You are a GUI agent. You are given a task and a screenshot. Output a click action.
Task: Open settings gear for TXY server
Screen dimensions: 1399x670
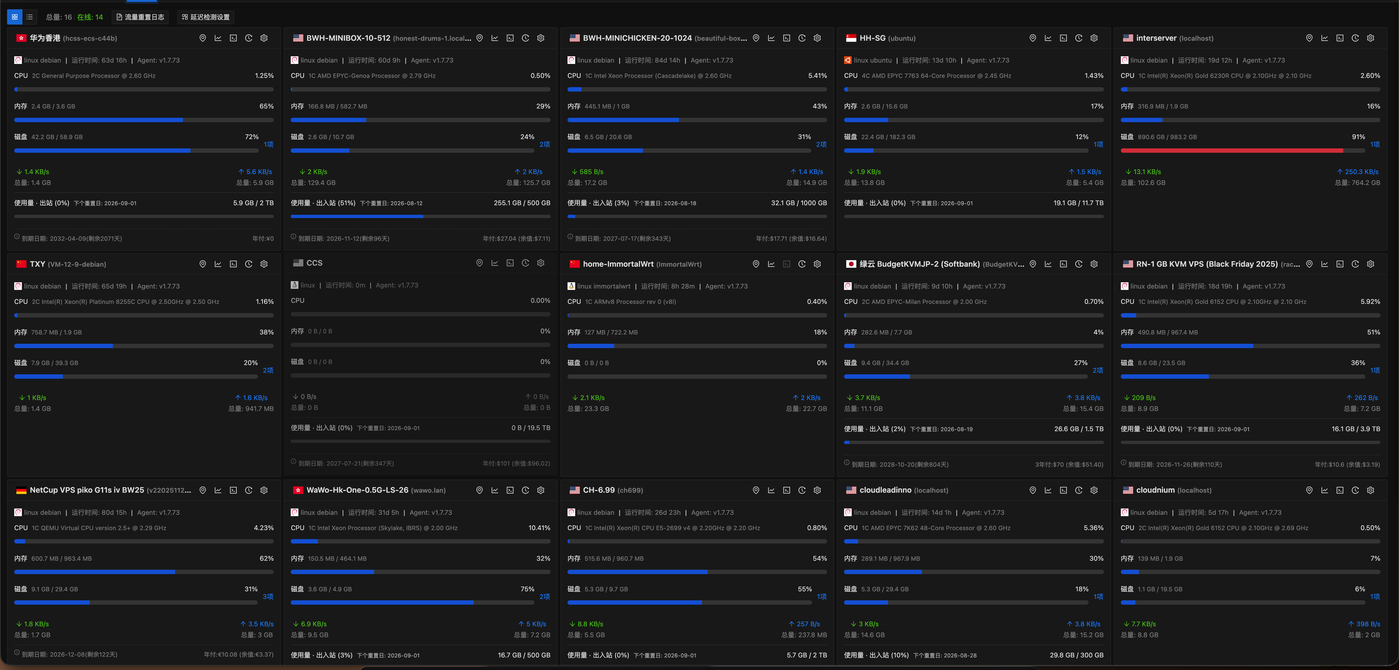264,264
